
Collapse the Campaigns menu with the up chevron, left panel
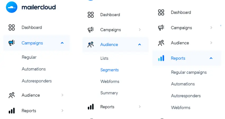click(x=62, y=43)
